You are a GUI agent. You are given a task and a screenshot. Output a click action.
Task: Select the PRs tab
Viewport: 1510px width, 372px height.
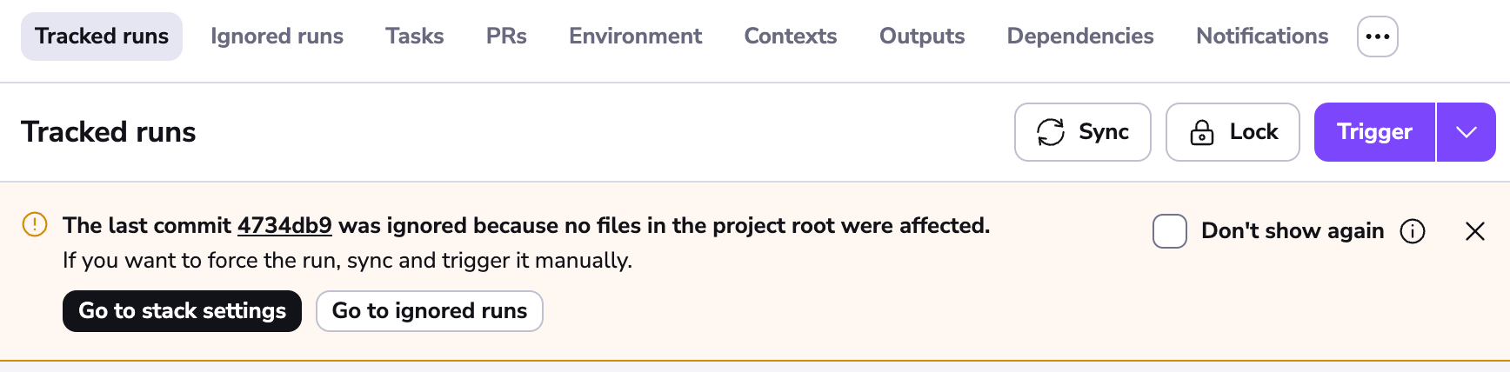point(506,37)
